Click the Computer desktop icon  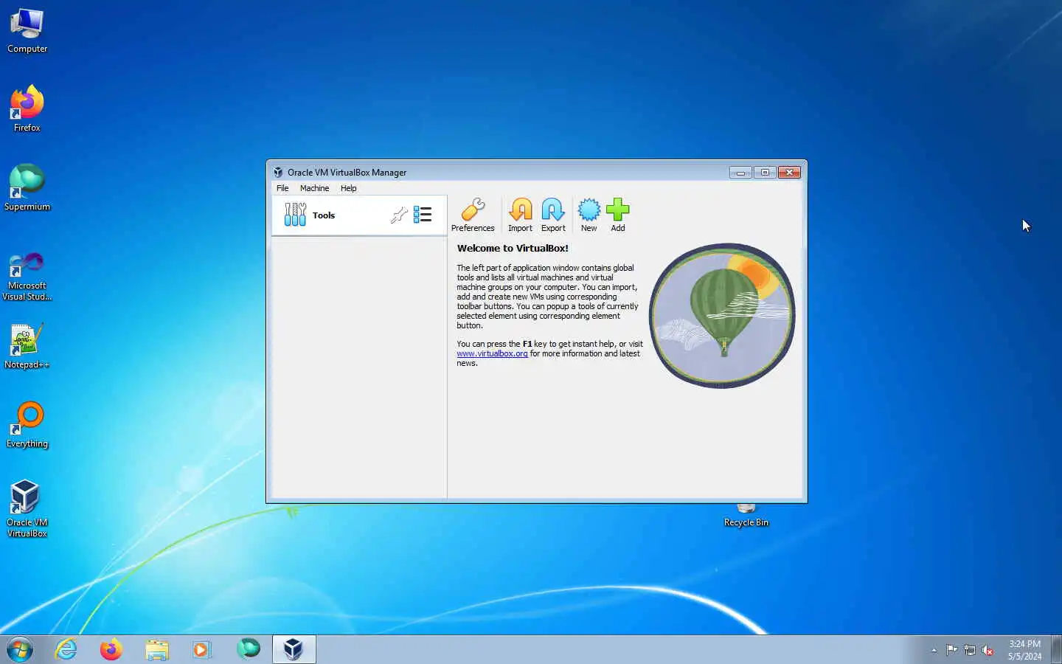[27, 31]
